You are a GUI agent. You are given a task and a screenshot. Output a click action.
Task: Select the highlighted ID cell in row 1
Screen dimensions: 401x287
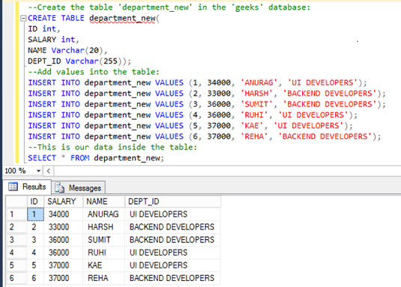point(36,215)
